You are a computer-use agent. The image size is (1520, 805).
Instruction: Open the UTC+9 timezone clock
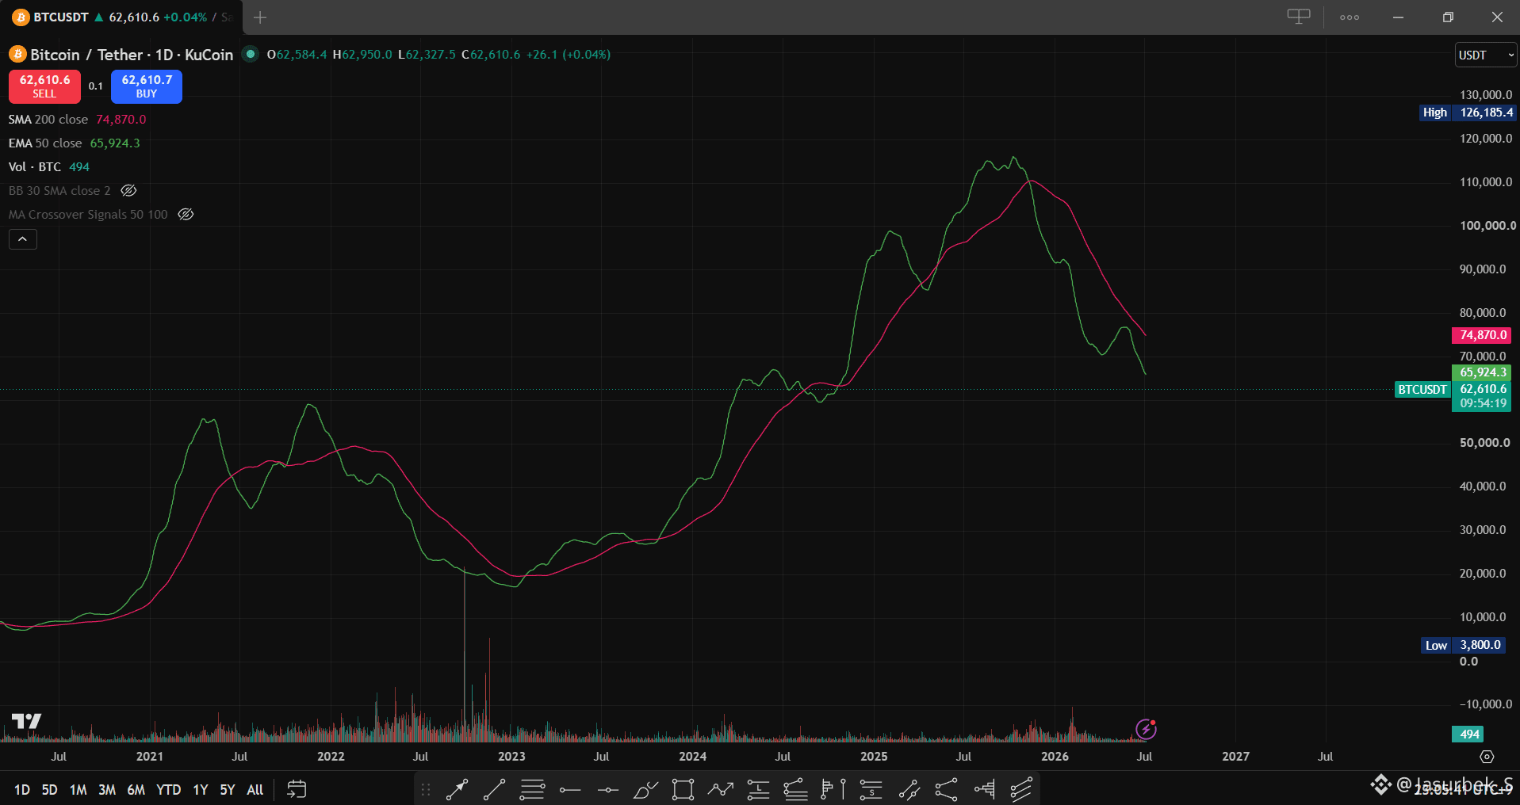point(1464,790)
